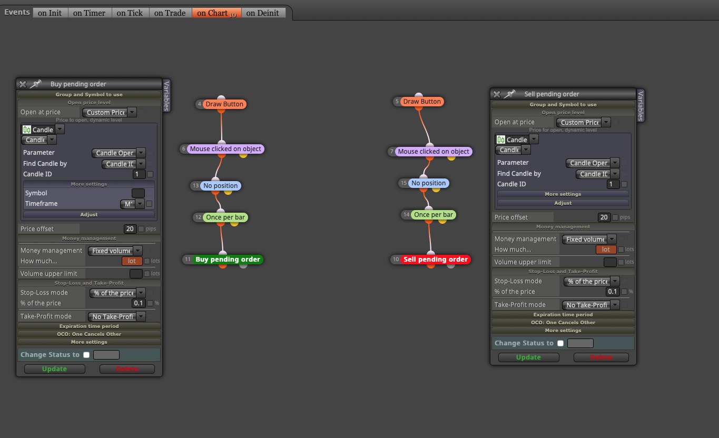This screenshot has height=438, width=719.
Task: Enable Change Status to checkbox in Sell panel
Action: click(x=560, y=343)
